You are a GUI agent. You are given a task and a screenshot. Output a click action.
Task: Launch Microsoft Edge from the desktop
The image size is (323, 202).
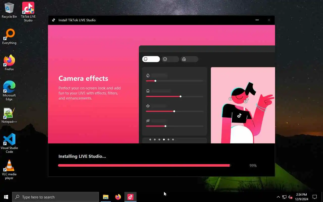tap(9, 91)
